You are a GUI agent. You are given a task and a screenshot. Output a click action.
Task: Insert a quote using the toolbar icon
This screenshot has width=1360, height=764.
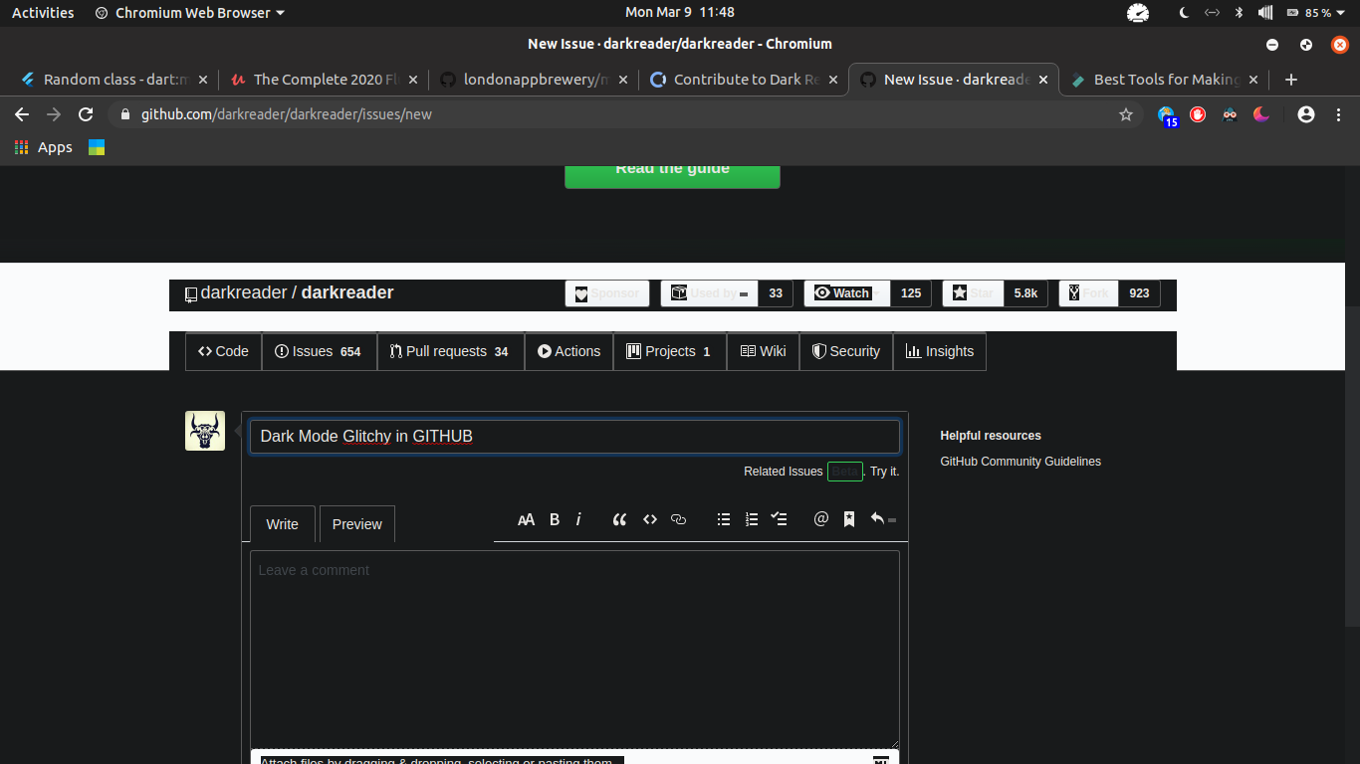click(619, 519)
